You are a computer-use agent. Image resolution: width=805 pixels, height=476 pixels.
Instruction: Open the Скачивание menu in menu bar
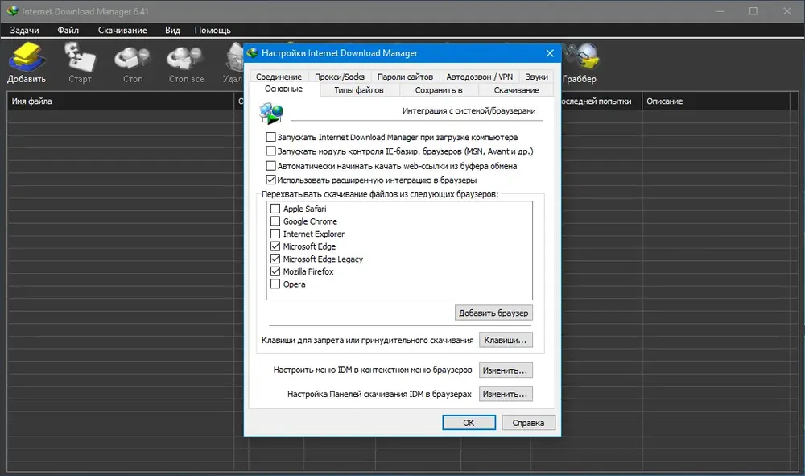tap(122, 31)
